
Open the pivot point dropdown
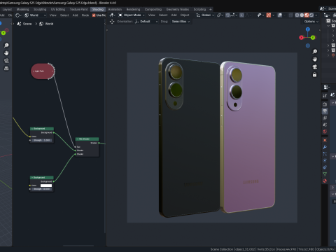(x=220, y=15)
